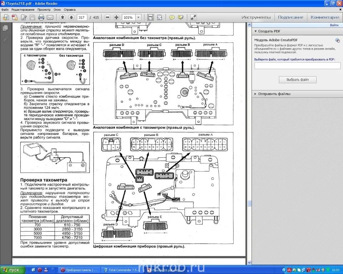Click the system tray clock 16:03
Screen dimensions: 343x274
pyautogui.click(x=335, y=270)
